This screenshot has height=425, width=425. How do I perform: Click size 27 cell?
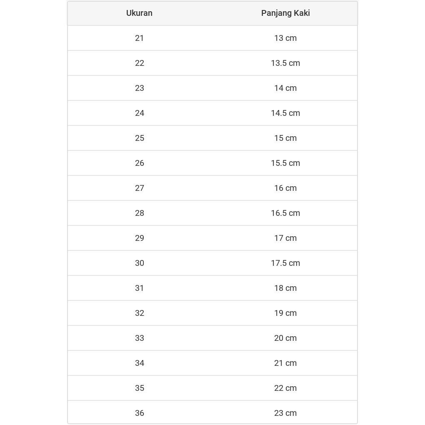click(139, 188)
